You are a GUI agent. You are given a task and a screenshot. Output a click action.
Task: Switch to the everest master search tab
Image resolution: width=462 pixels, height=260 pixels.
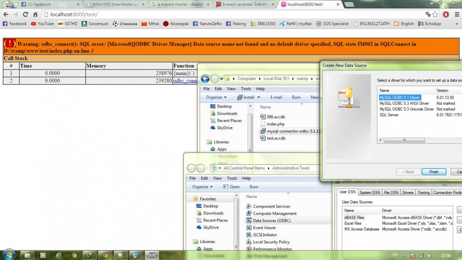click(x=179, y=4)
